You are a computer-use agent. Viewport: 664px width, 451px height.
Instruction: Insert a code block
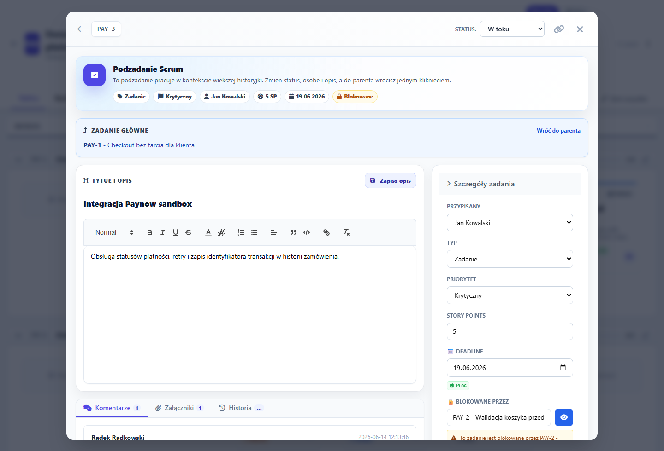tap(307, 232)
